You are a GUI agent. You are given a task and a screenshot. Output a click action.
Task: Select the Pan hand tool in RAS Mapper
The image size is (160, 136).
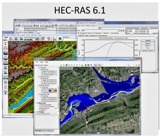[x=64, y=65]
